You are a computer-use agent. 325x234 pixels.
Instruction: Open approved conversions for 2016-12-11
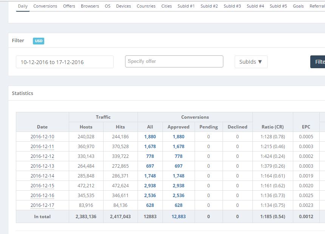pyautogui.click(x=178, y=147)
